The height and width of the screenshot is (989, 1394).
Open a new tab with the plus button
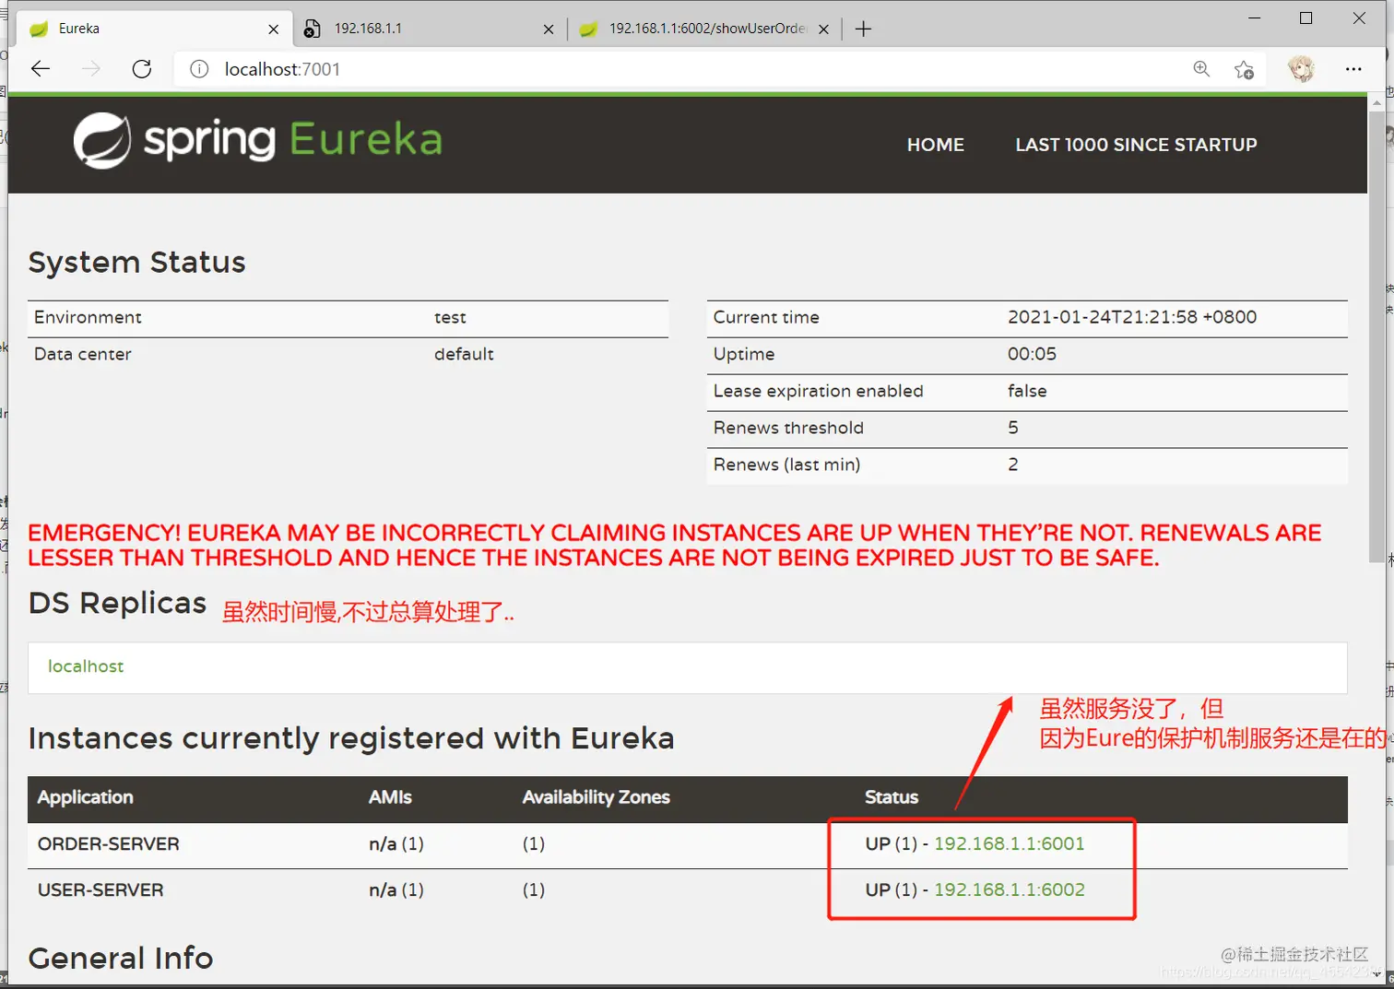(863, 29)
